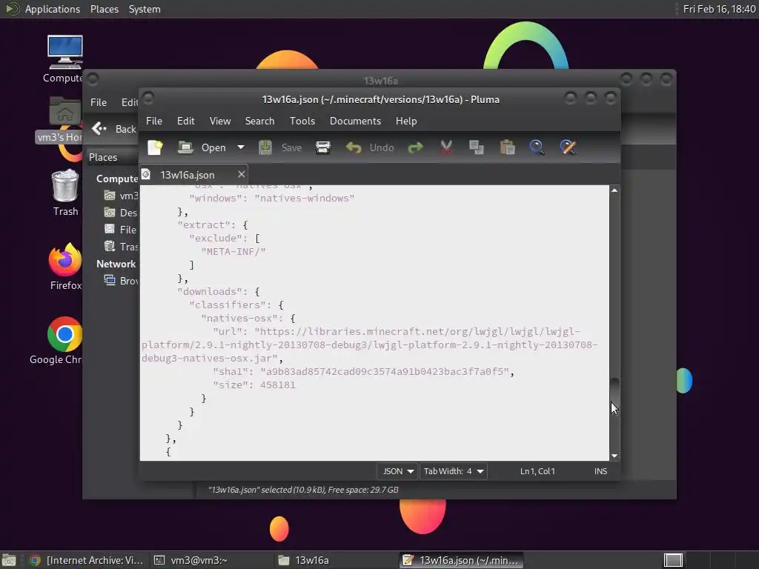This screenshot has width=759, height=569.
Task: Click 13w16a.json Pluma taskbar button
Action: click(x=462, y=560)
